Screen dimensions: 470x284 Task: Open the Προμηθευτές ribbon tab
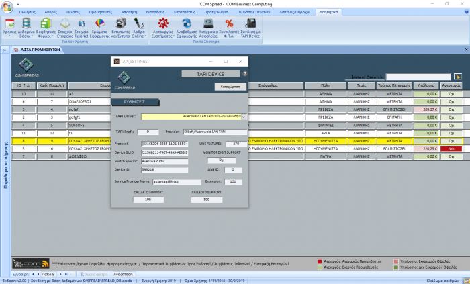(101, 12)
